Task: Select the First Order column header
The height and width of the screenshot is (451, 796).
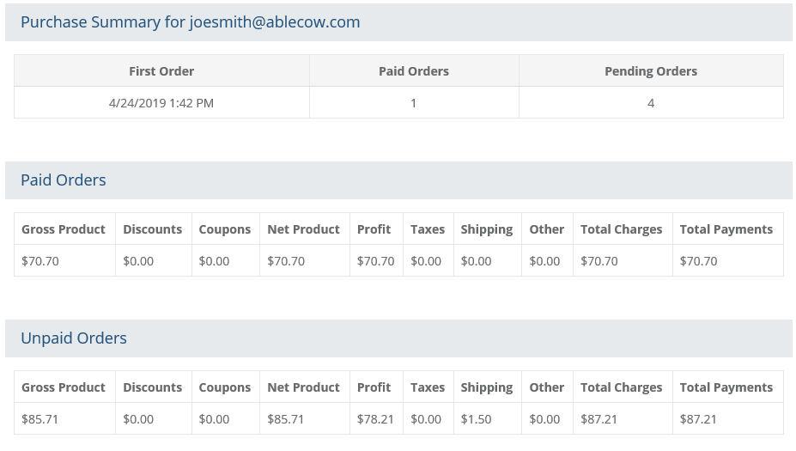Action: (161, 71)
